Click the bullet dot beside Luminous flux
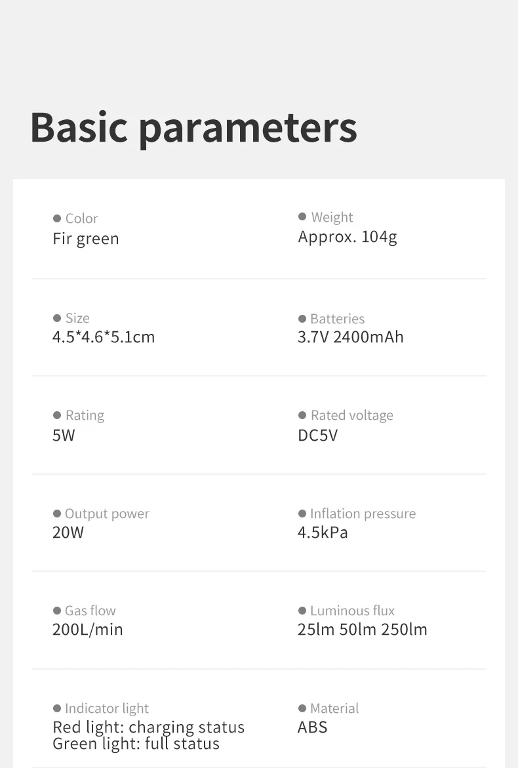 (x=302, y=611)
